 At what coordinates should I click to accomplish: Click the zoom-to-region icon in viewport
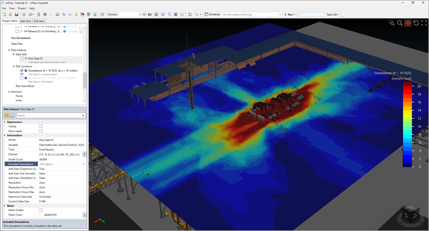point(392,23)
